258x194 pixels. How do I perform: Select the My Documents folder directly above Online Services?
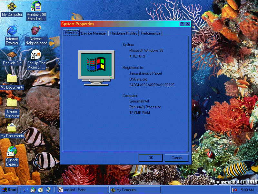click(x=12, y=82)
